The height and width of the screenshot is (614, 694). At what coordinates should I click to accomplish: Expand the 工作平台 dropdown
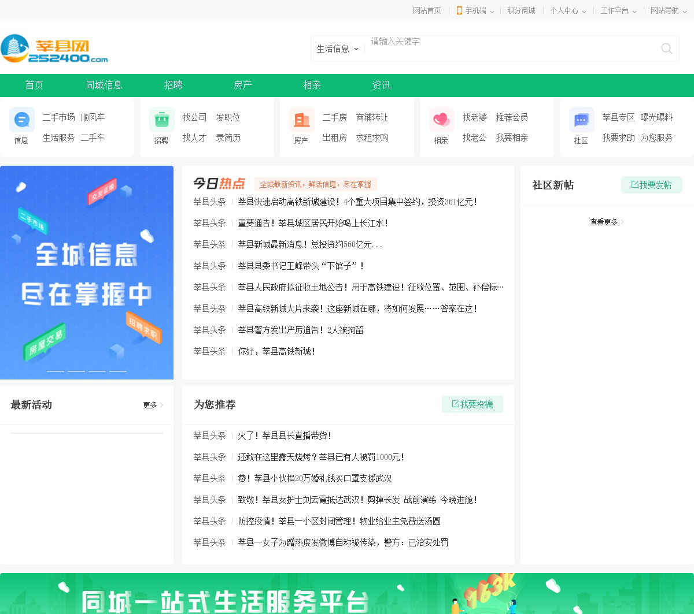tap(618, 10)
